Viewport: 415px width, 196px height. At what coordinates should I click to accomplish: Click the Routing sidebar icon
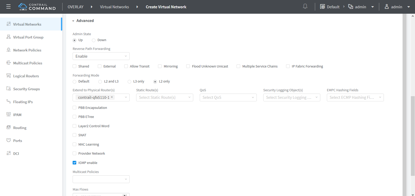[9, 127]
